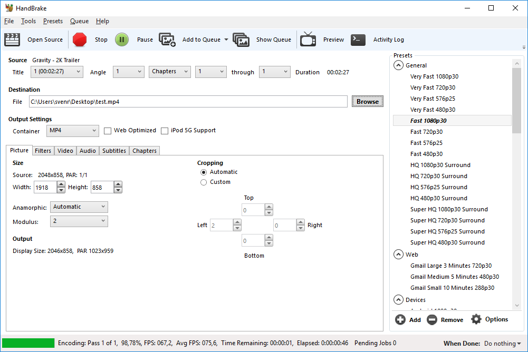Screen dimensions: 528x352
Task: Open the Chapters range type dropdown
Action: click(x=170, y=72)
